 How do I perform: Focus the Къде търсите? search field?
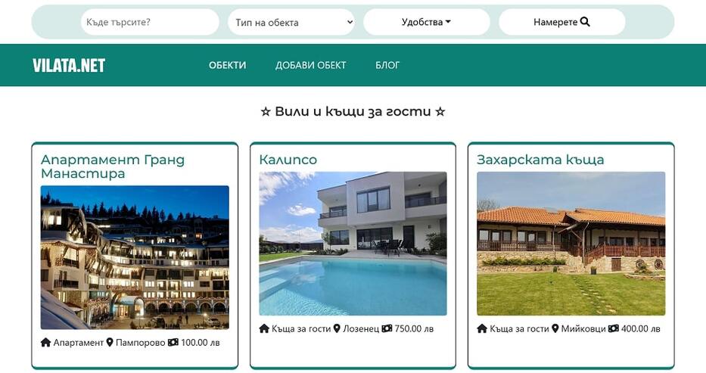point(150,22)
